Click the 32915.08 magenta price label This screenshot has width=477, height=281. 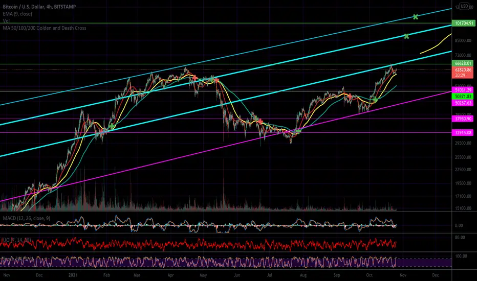coord(463,133)
